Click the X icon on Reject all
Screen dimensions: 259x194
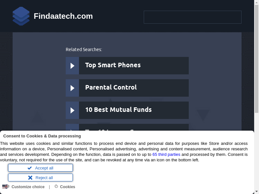(x=30, y=178)
